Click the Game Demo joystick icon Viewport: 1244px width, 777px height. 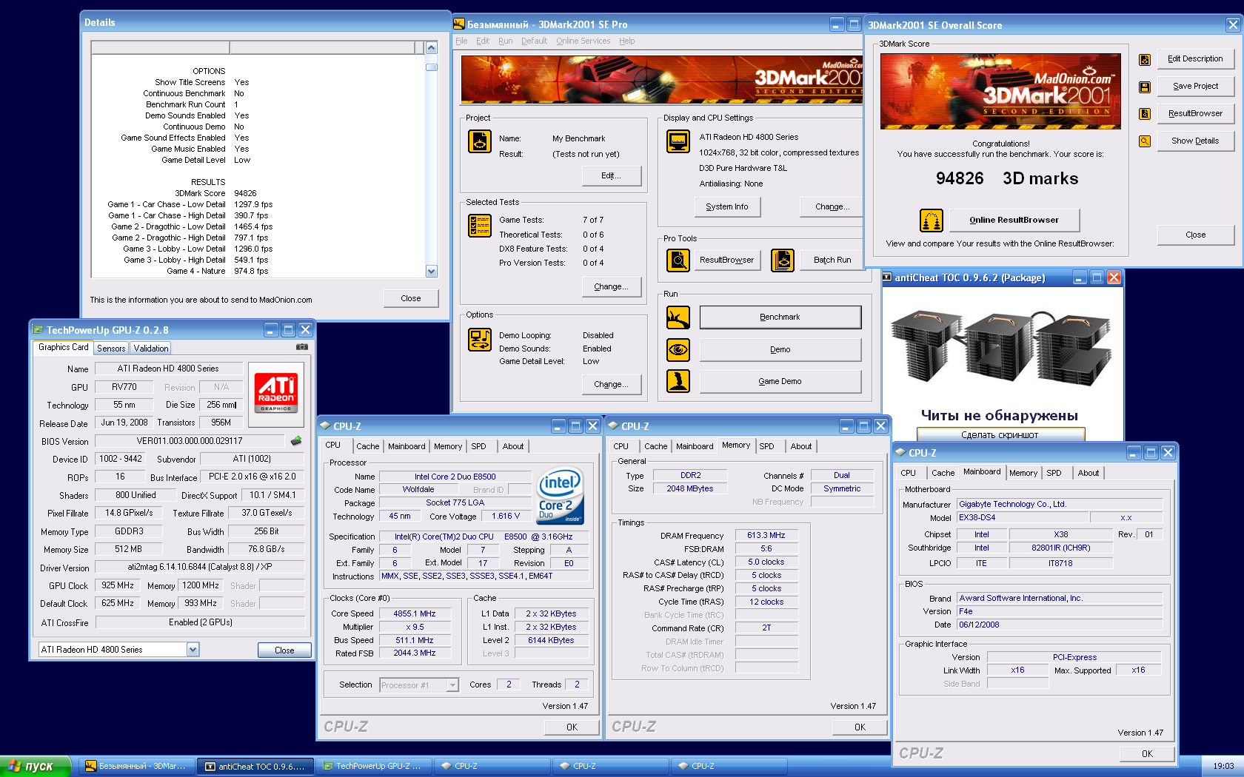pyautogui.click(x=678, y=381)
